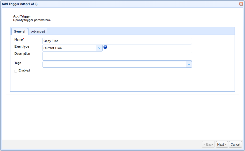Viewport: 245px width, 151px height.
Task: Click the Enabled label text
Action: click(x=24, y=70)
